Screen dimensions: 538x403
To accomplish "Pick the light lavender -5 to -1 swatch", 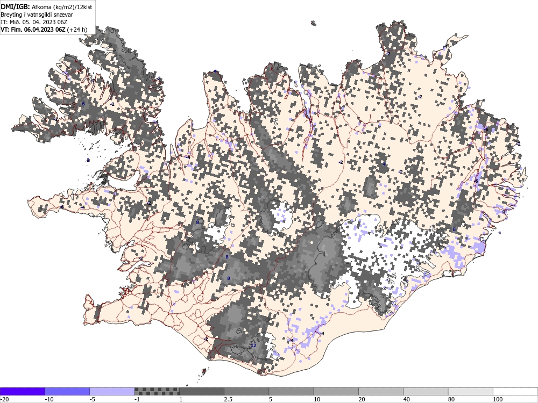I will click(112, 391).
